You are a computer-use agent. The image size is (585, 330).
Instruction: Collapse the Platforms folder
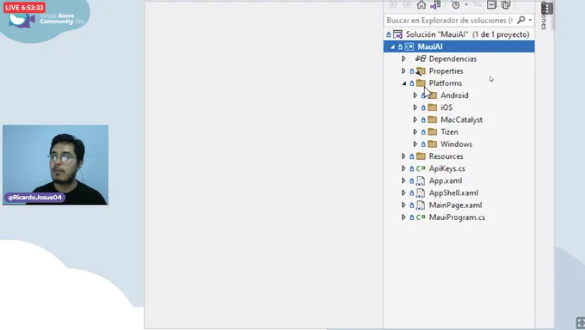404,83
